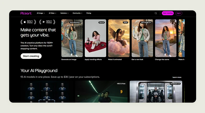Click the Log in button
This screenshot has height=113, width=205.
click(179, 13)
